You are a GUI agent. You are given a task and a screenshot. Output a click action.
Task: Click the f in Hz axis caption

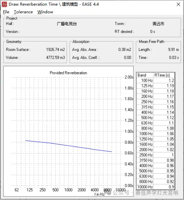click(x=100, y=194)
